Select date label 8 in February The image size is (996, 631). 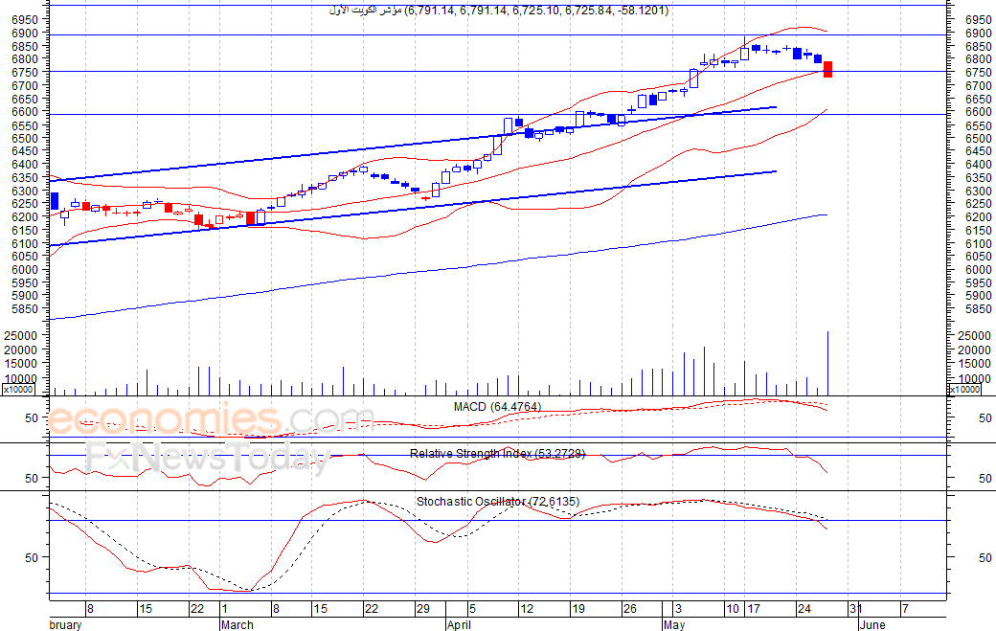tap(90, 609)
